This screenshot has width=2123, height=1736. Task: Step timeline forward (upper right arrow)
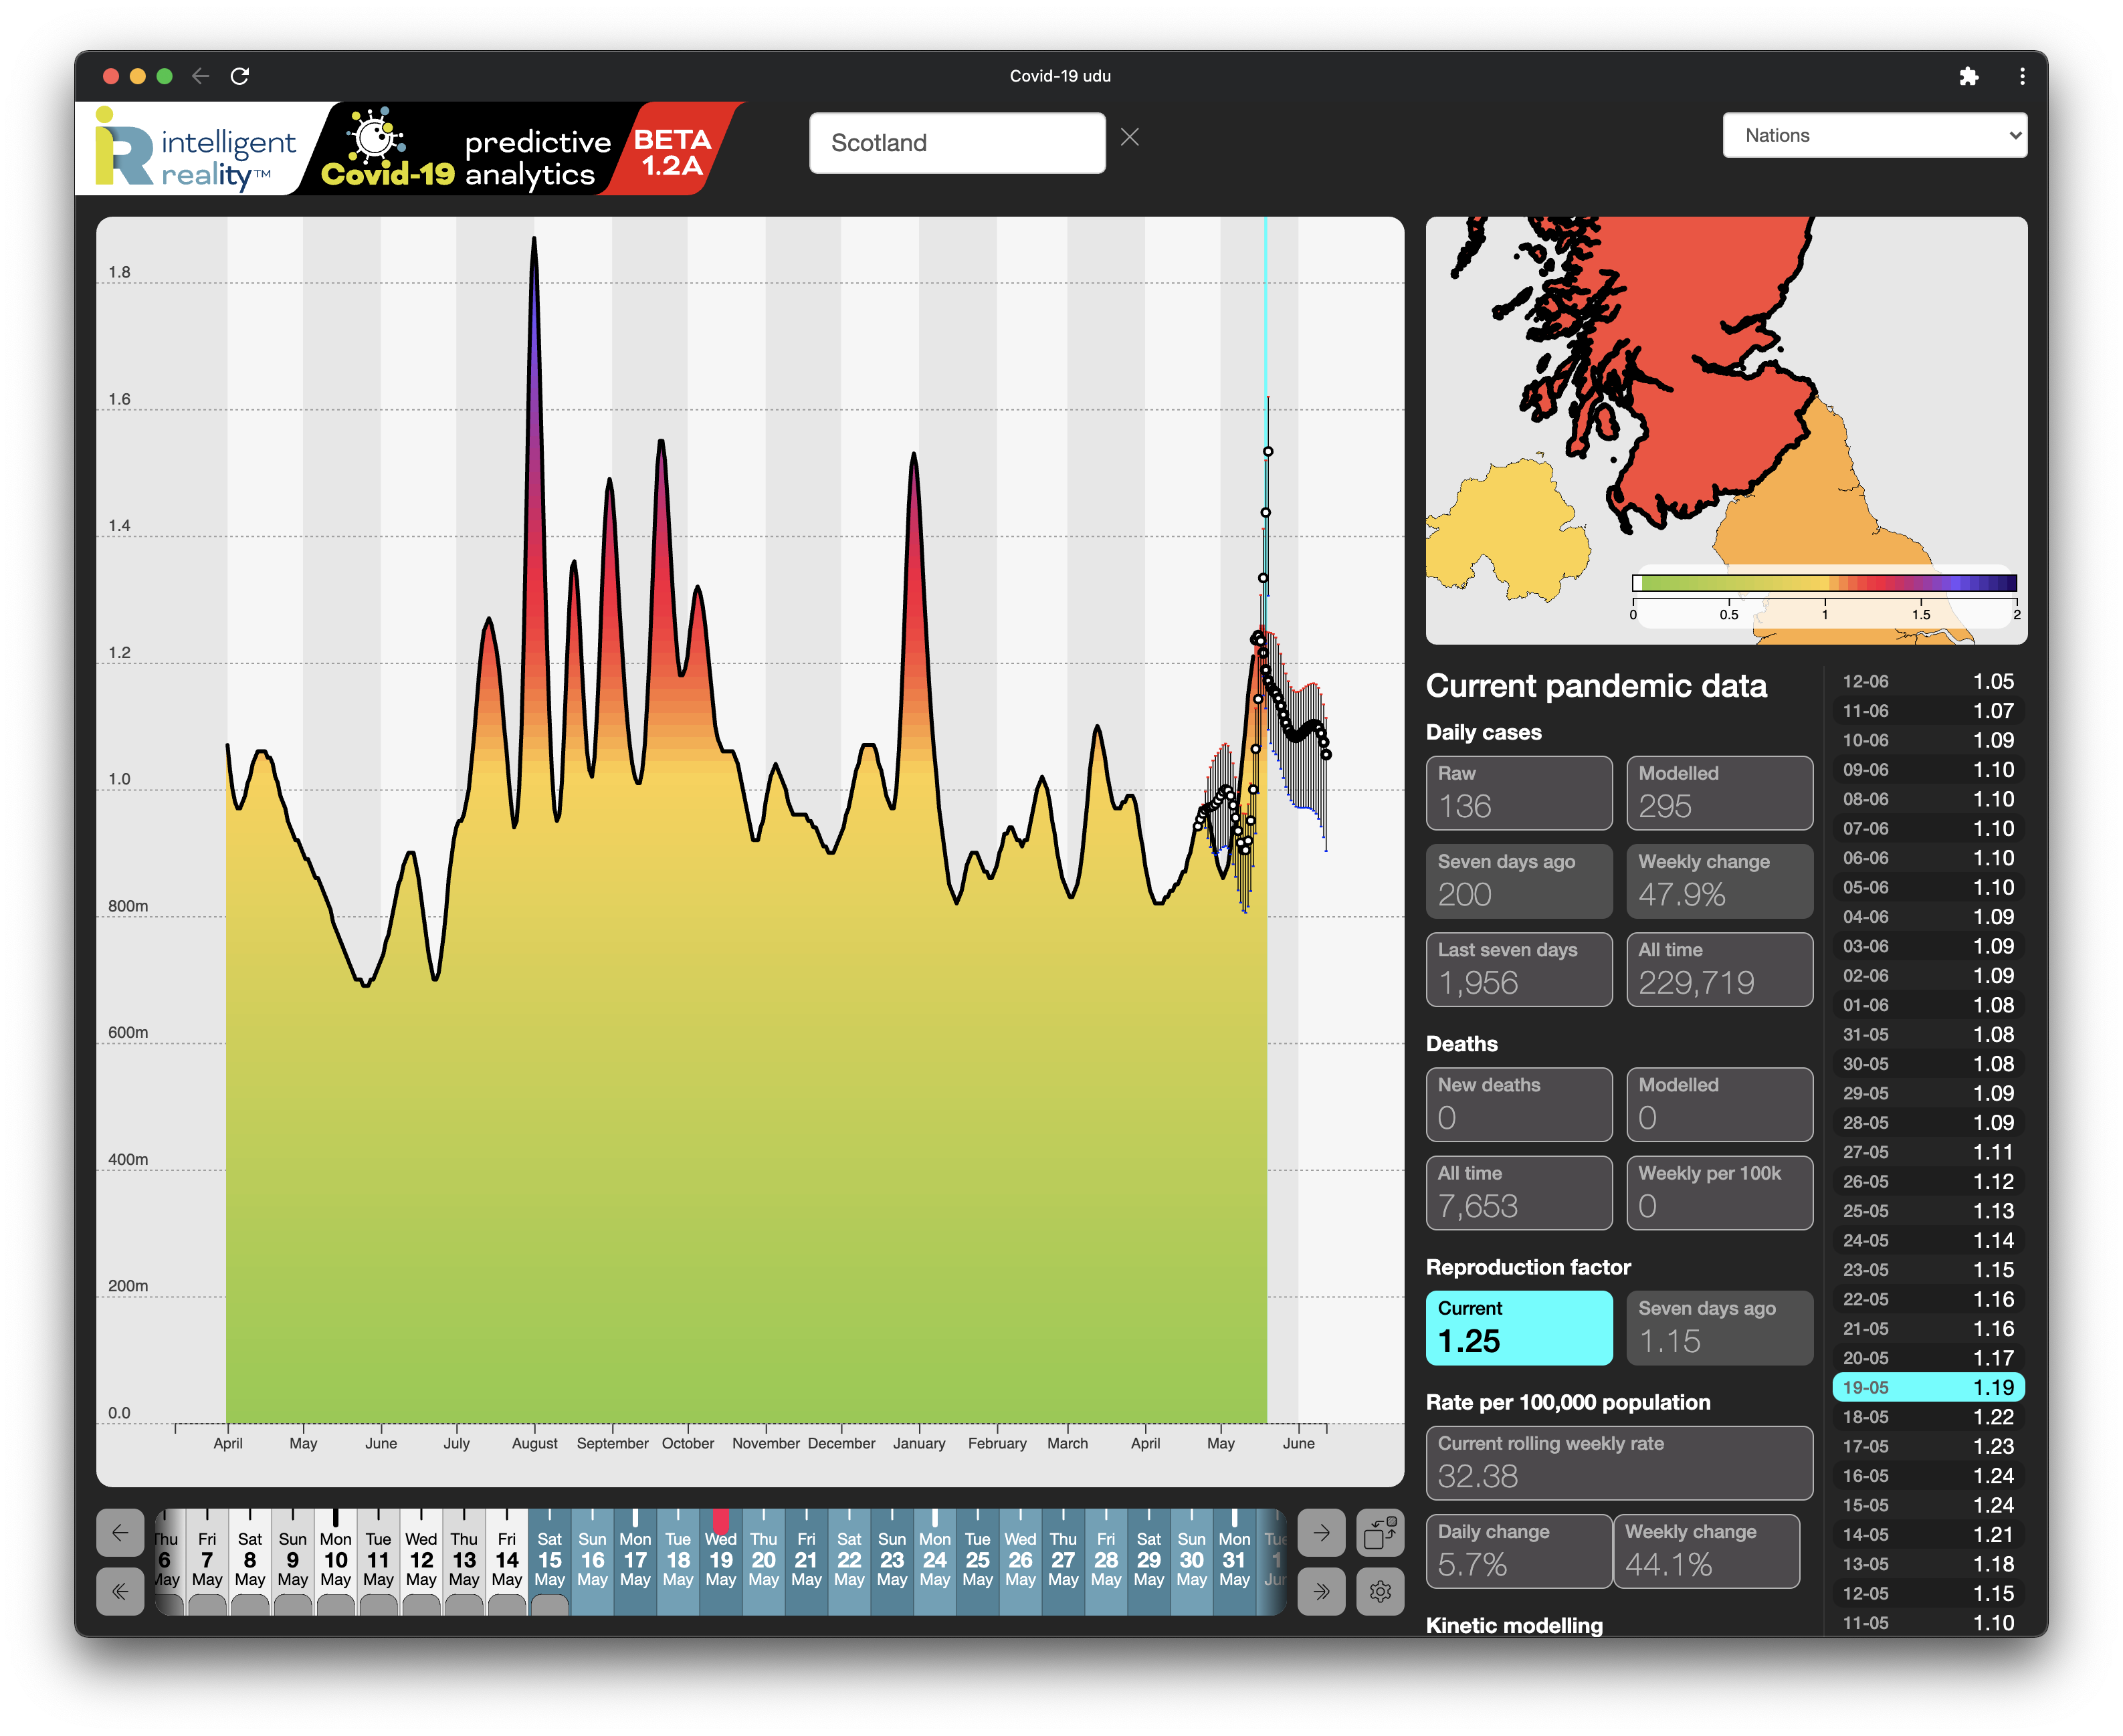pyautogui.click(x=1321, y=1532)
